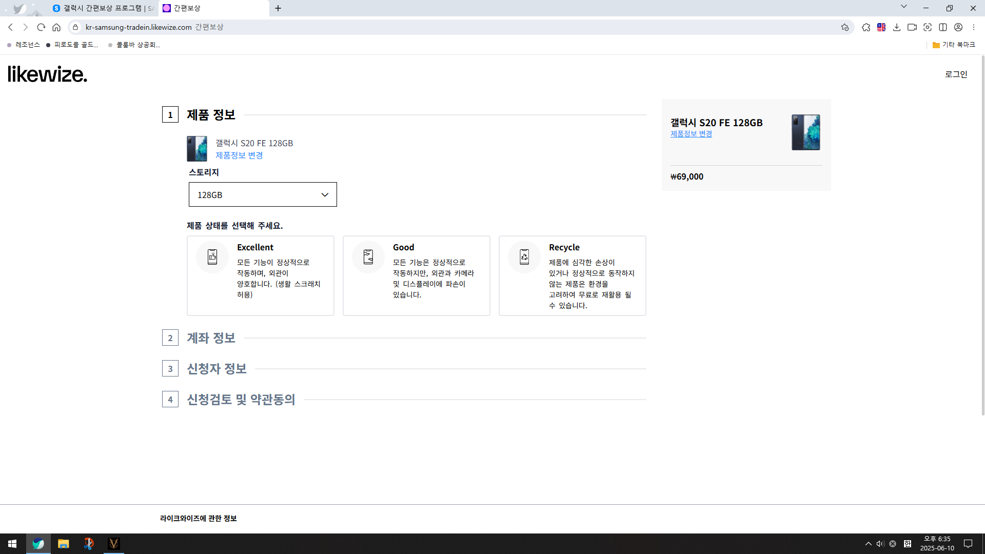
Task: Select the Recycle condition card
Action: pos(573,275)
